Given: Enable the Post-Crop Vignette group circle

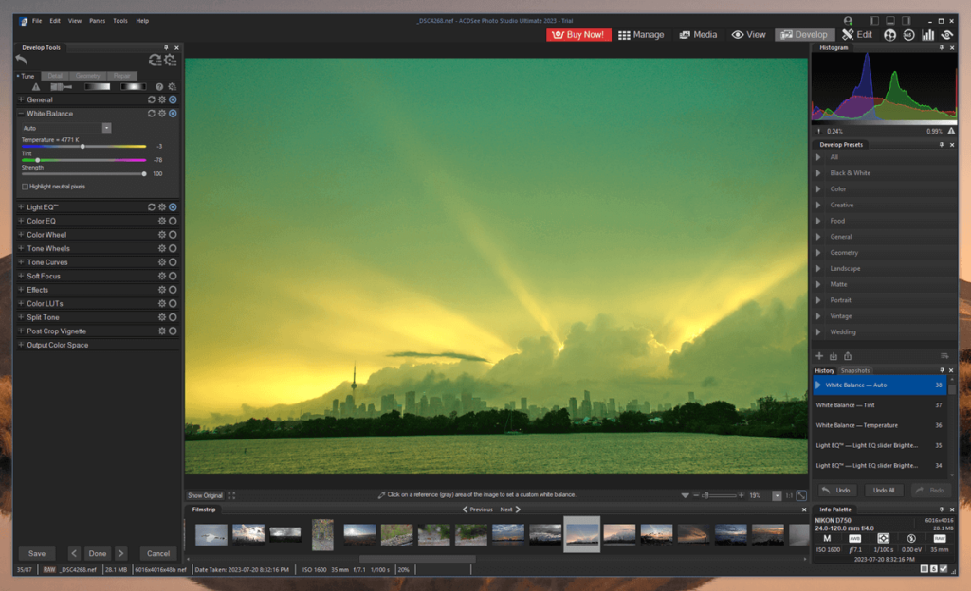Looking at the screenshot, I should click(x=173, y=331).
